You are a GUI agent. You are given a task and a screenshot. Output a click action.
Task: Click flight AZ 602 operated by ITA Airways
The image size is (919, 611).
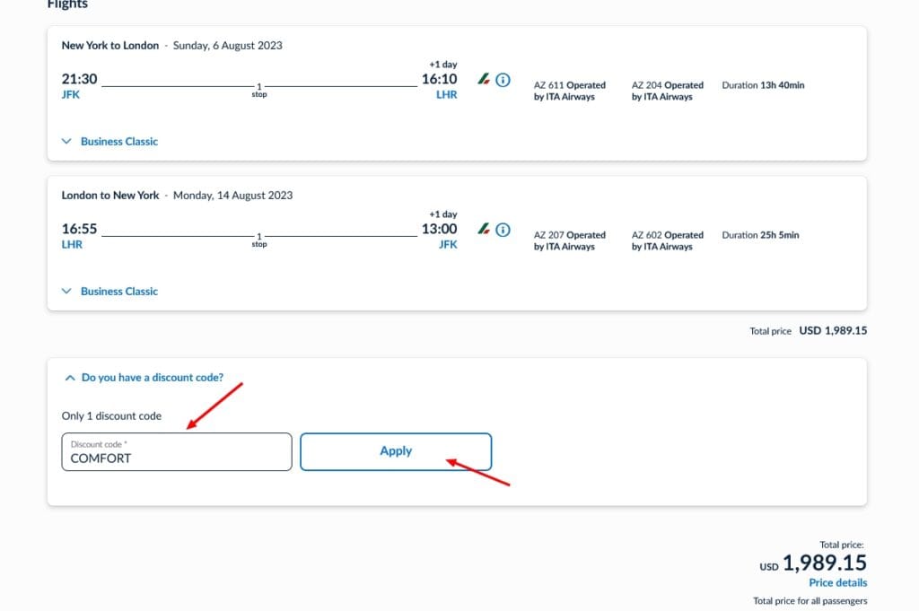[667, 240]
